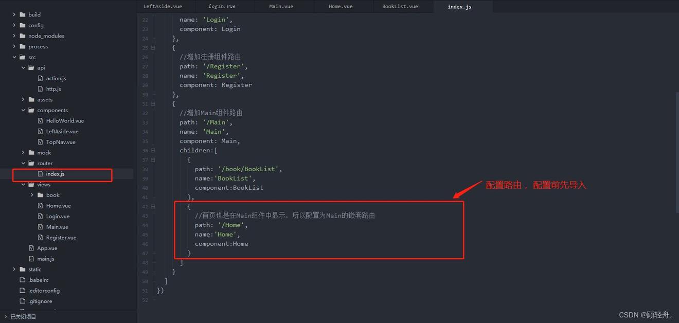
Task: Click the node_modules folder icon
Action: click(23, 36)
